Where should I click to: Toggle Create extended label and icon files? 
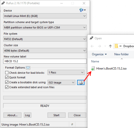pyautogui.click(x=7, y=87)
